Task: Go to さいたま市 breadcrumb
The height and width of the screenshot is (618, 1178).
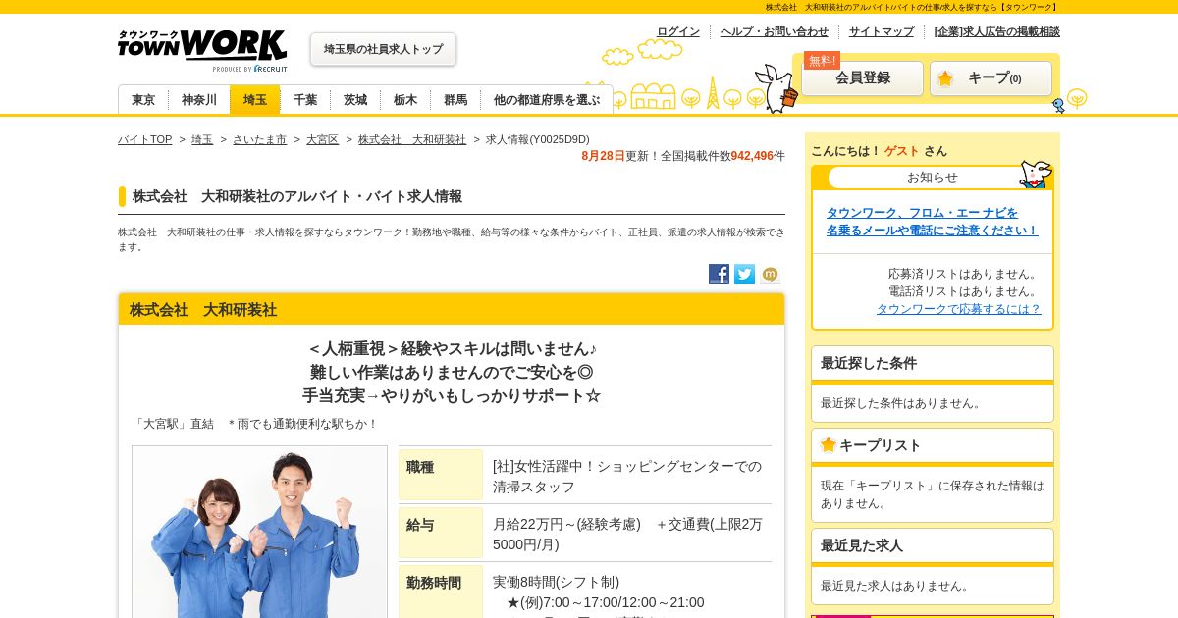Action: coord(259,139)
